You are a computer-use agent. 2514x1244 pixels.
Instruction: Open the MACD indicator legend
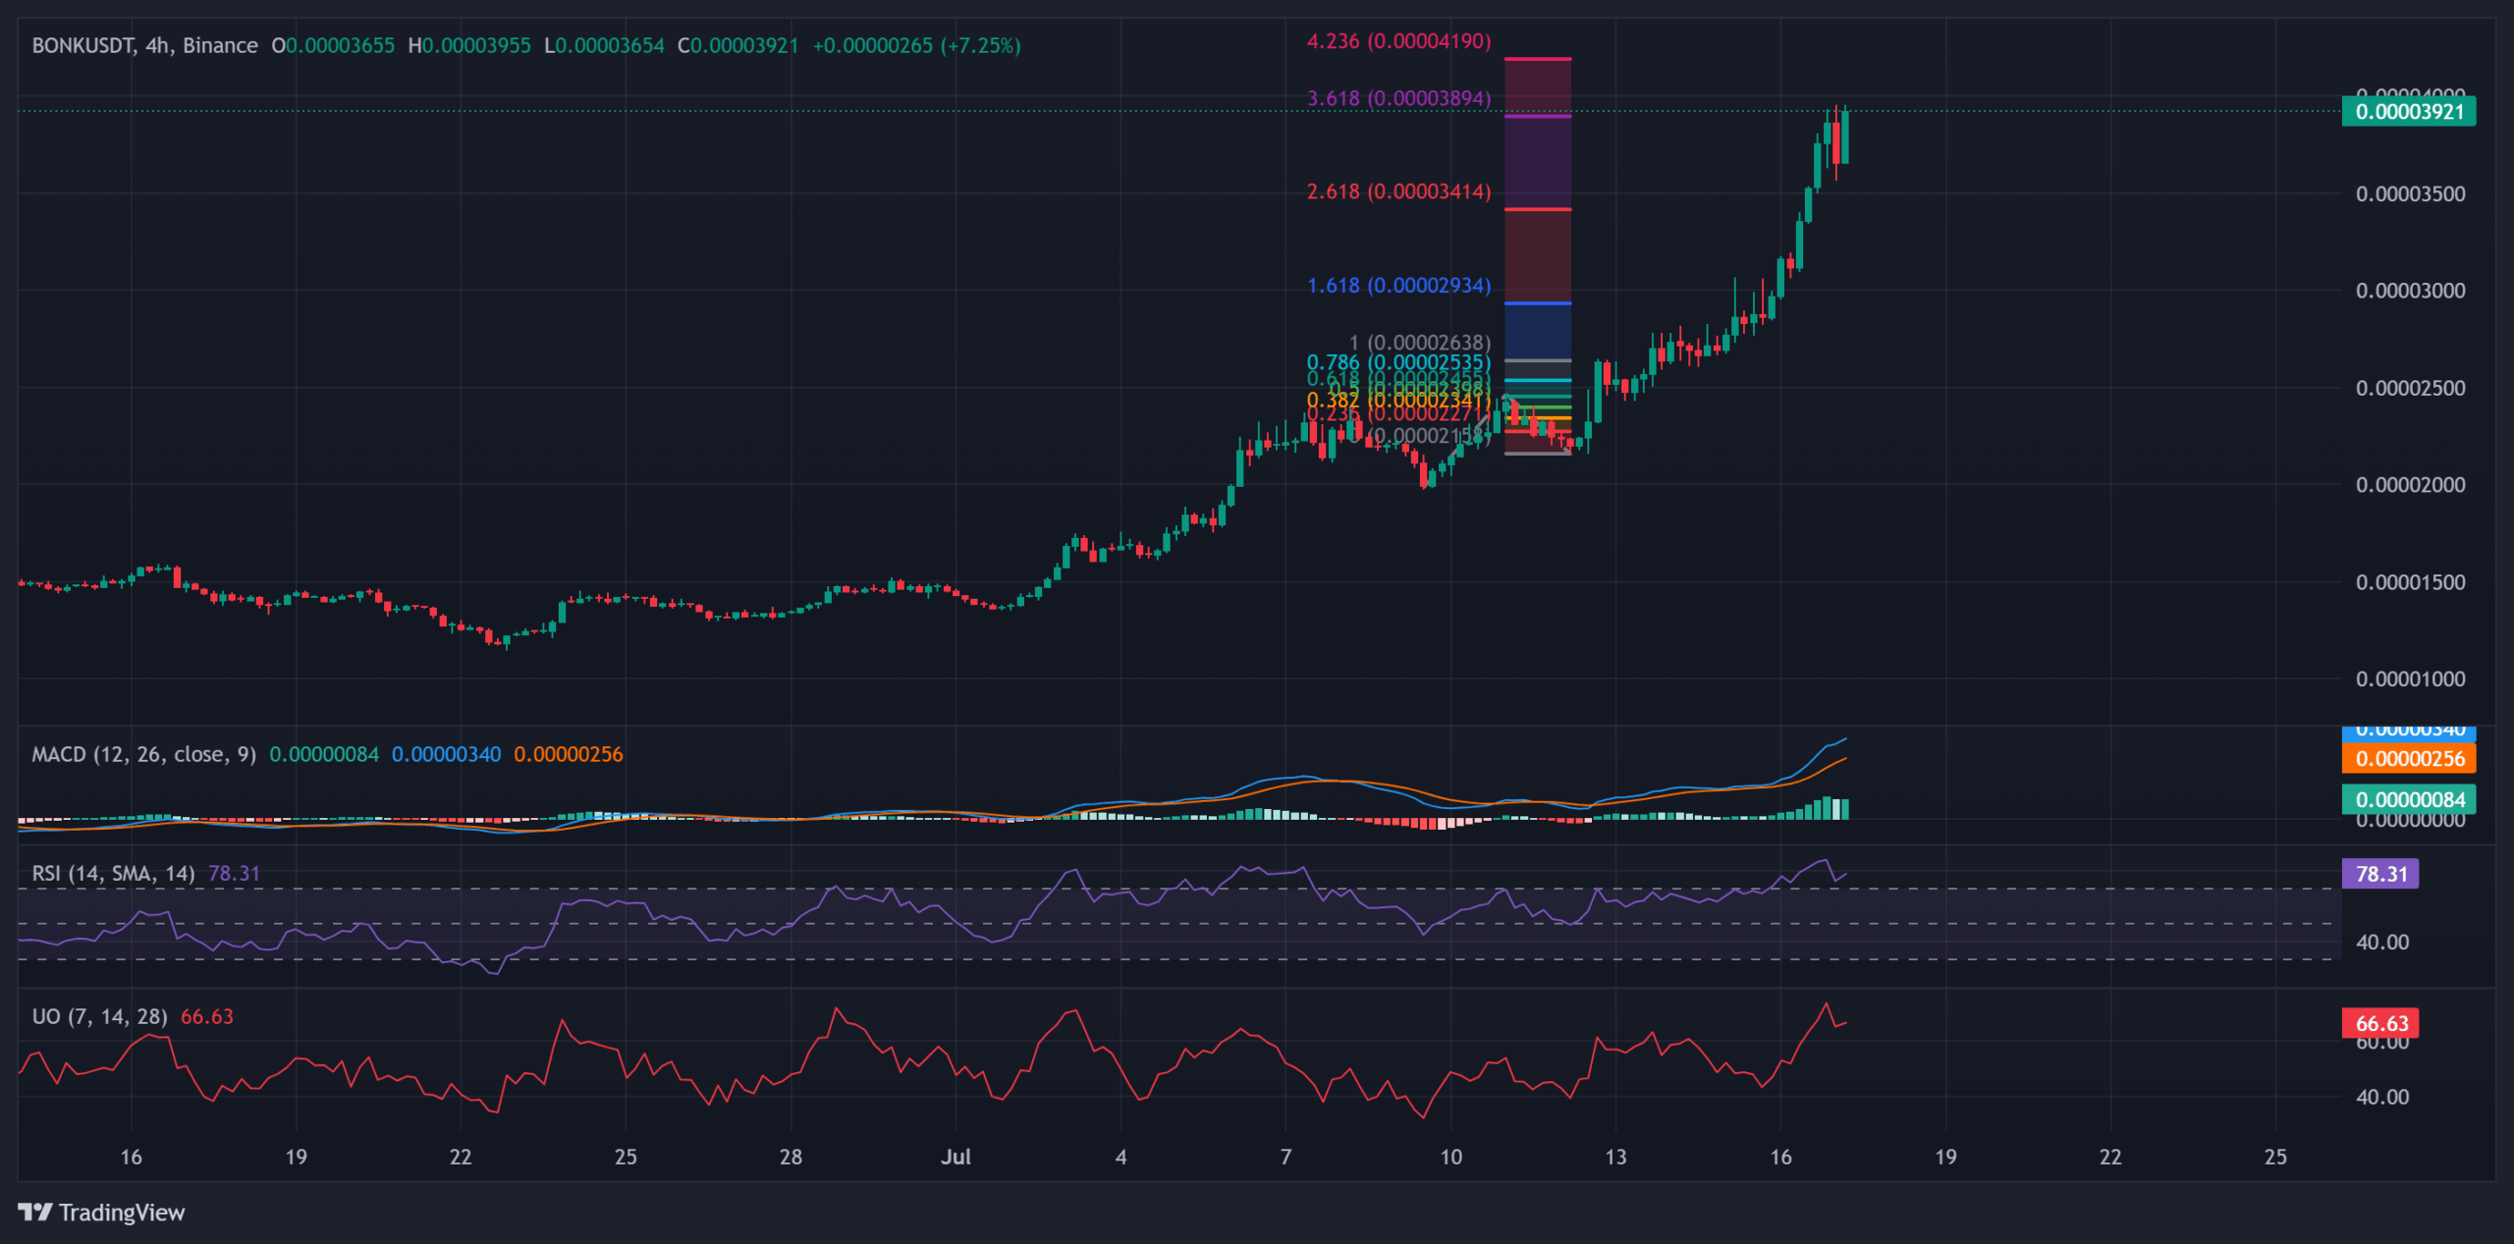coord(143,754)
